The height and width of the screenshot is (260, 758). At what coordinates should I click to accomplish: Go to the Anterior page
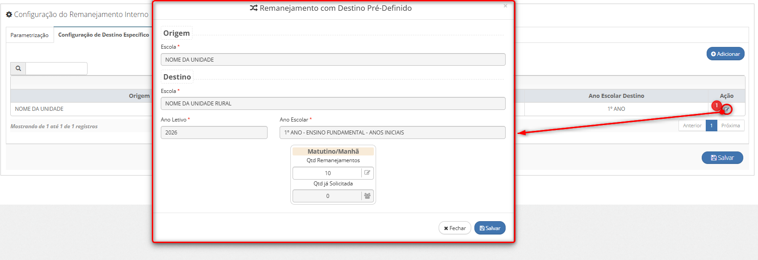tap(692, 126)
